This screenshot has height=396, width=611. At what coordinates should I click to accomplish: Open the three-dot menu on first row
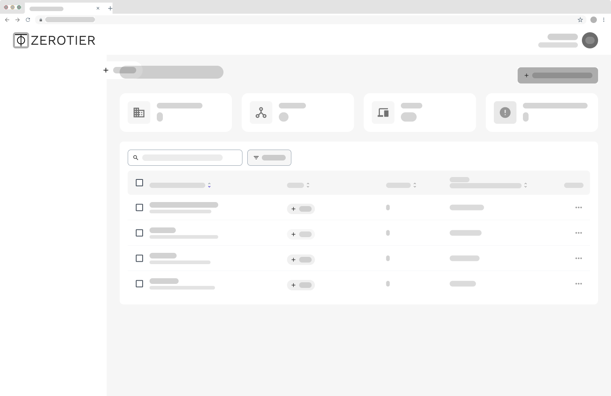tap(578, 207)
